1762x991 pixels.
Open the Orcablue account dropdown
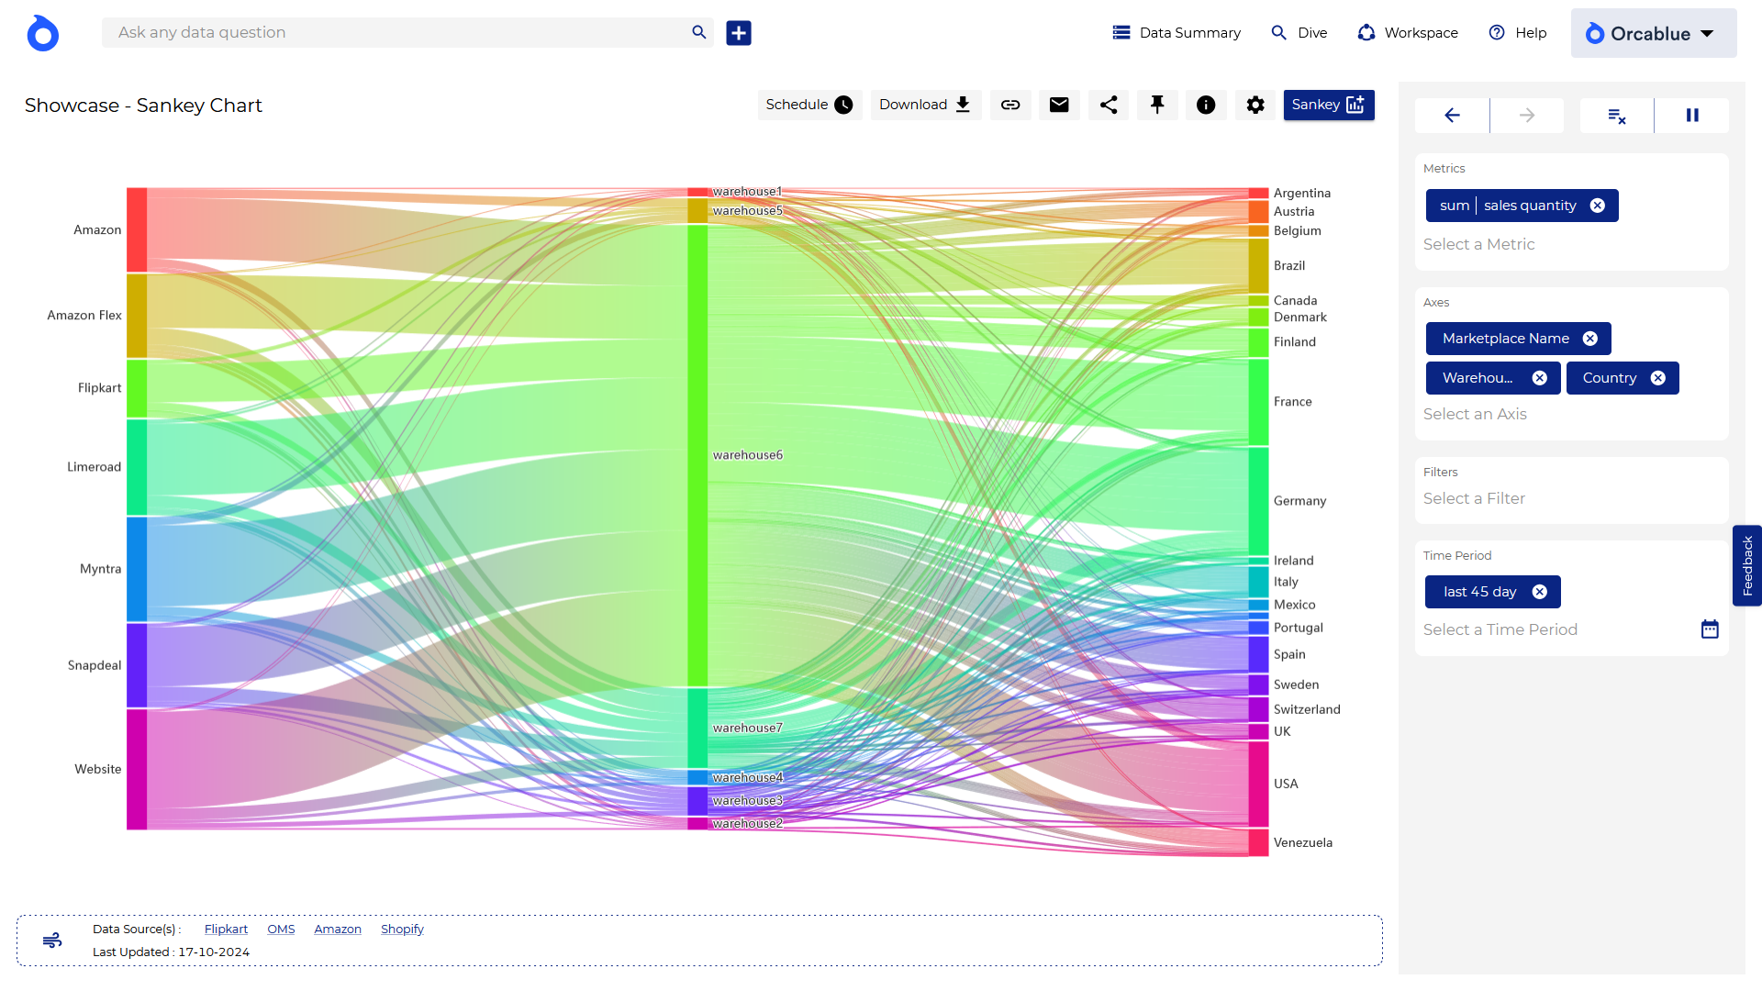click(1653, 34)
